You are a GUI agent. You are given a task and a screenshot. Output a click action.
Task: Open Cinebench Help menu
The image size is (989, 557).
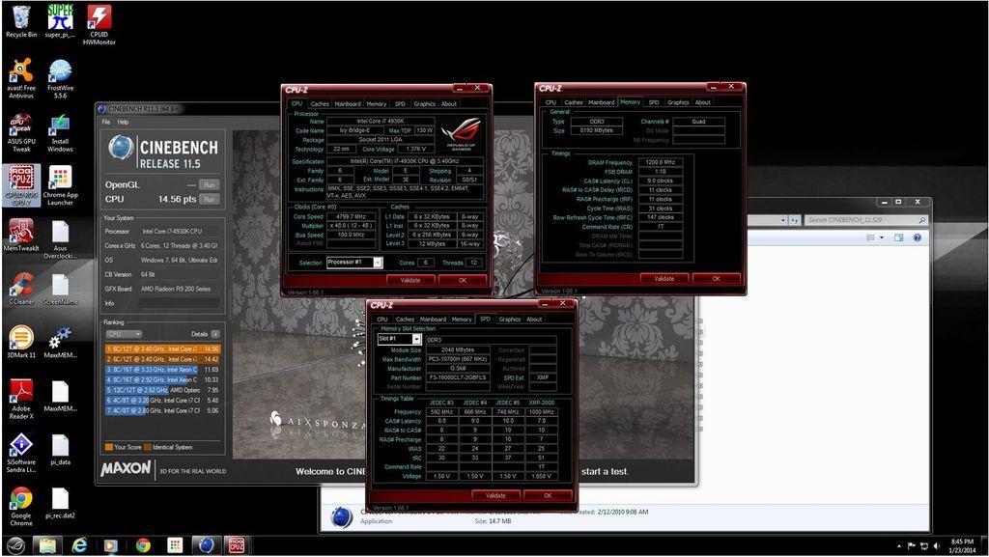coord(123,123)
